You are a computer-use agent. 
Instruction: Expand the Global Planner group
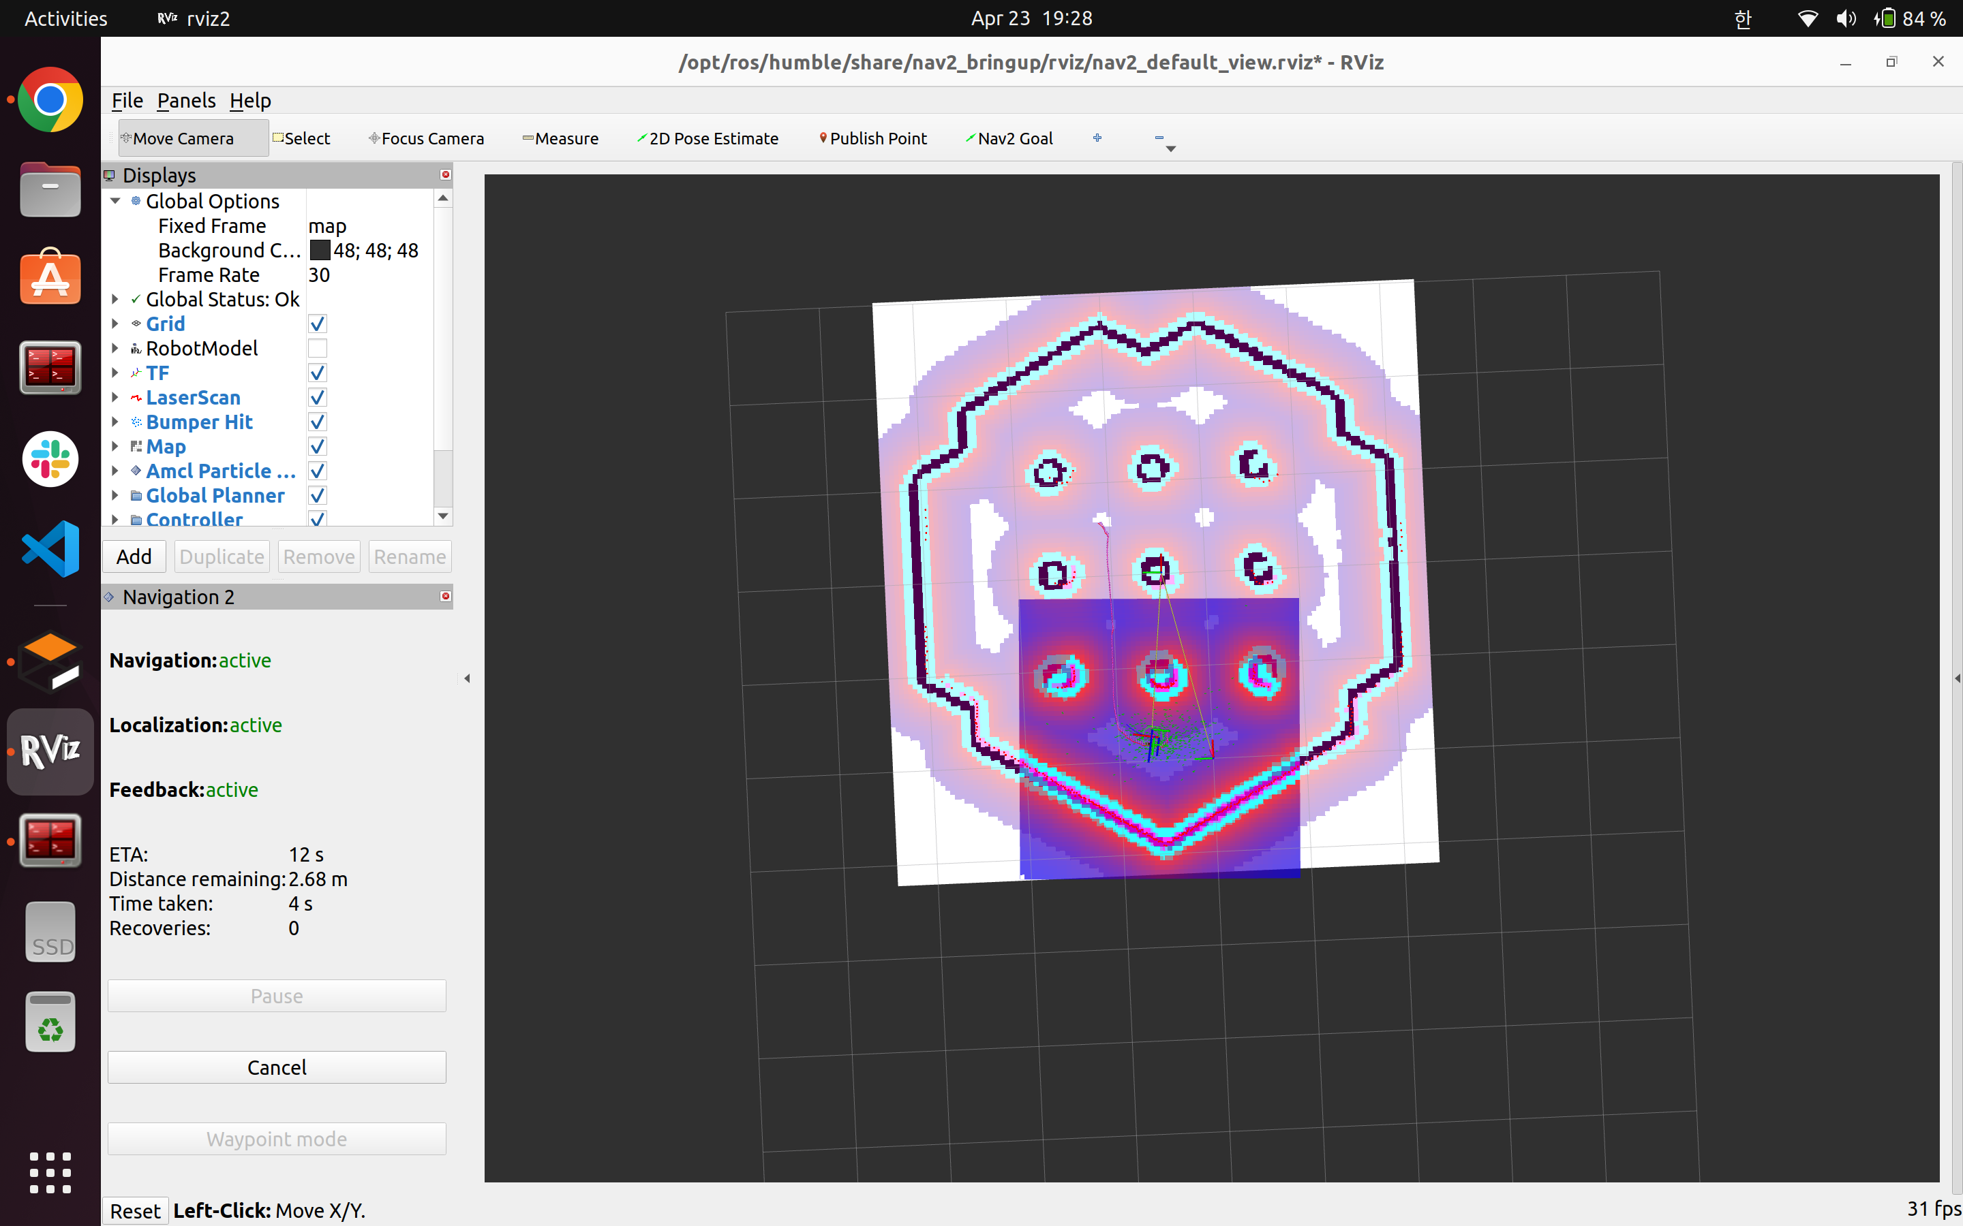(x=115, y=495)
